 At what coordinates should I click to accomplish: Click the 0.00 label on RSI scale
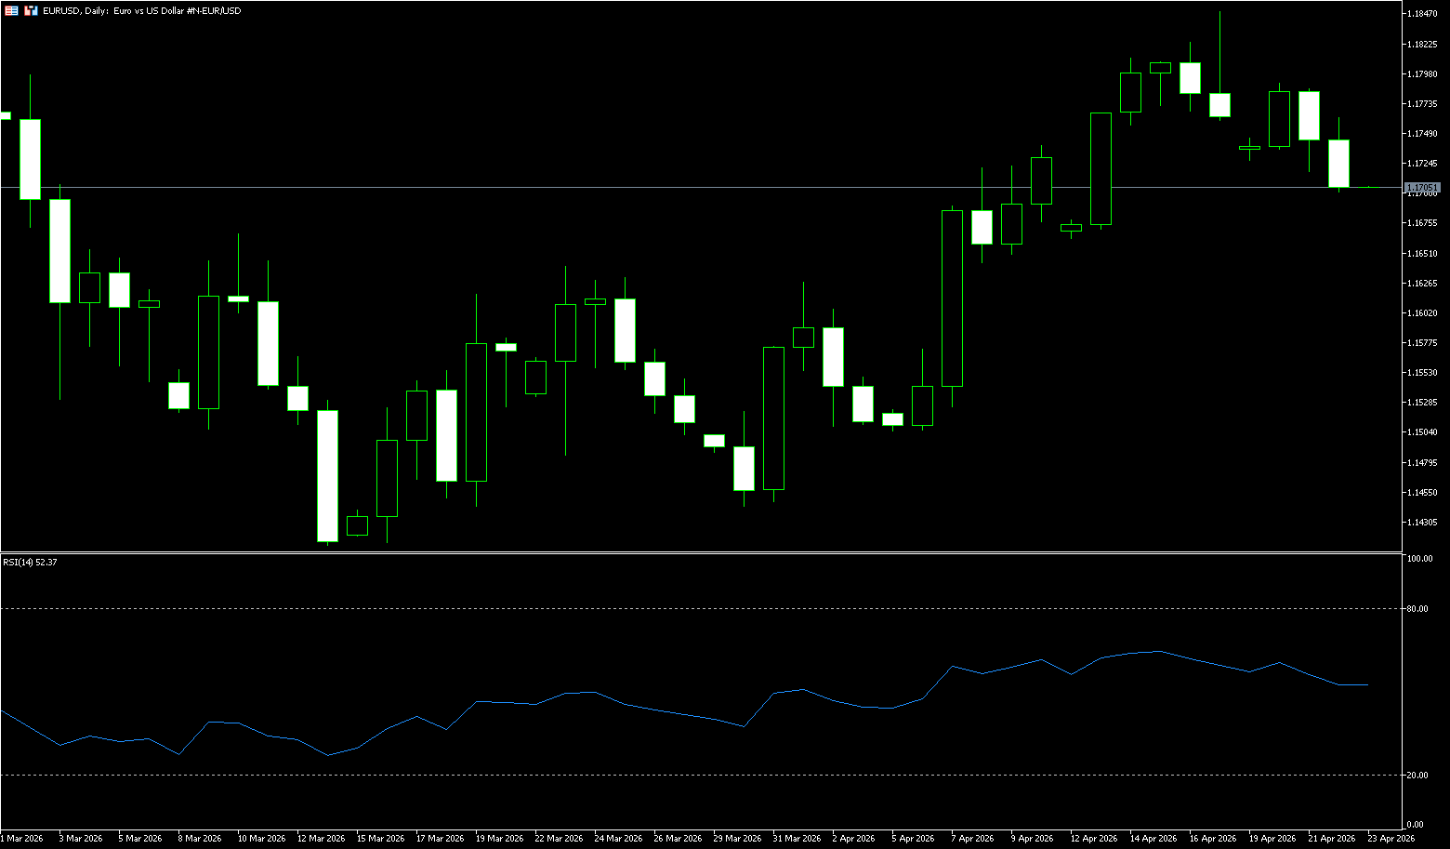[x=1416, y=825]
